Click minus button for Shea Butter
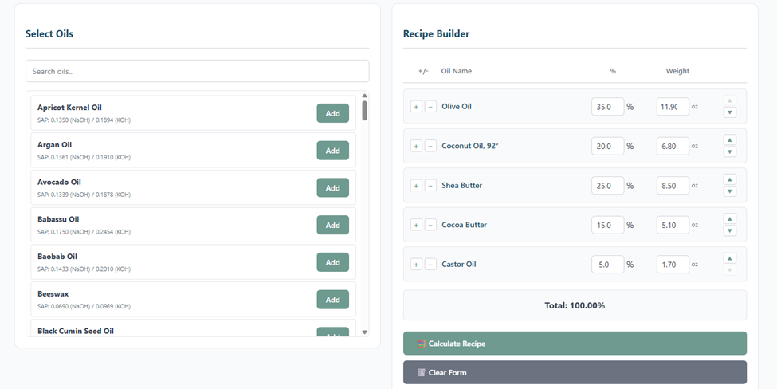Viewport: 777px width, 389px height. (430, 185)
